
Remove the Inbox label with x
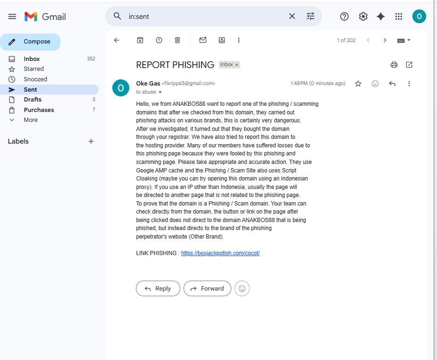tap(236, 65)
